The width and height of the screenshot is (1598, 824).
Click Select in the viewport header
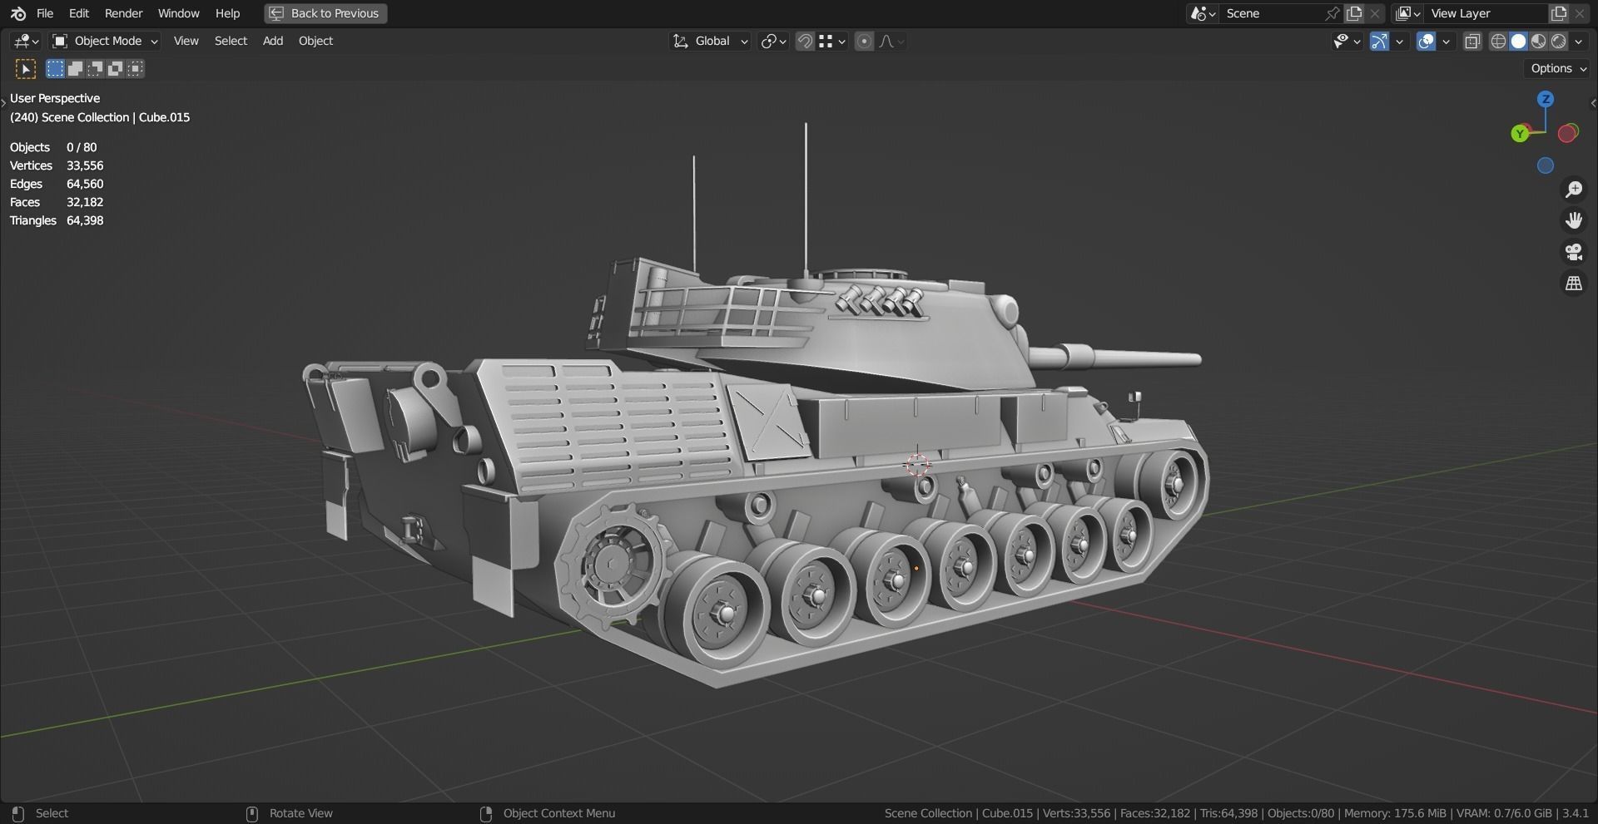(x=231, y=41)
